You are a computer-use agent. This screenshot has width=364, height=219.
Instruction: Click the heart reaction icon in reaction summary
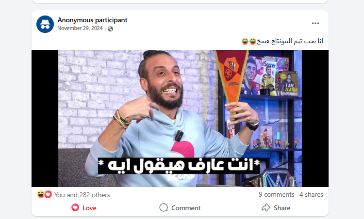coord(48,194)
